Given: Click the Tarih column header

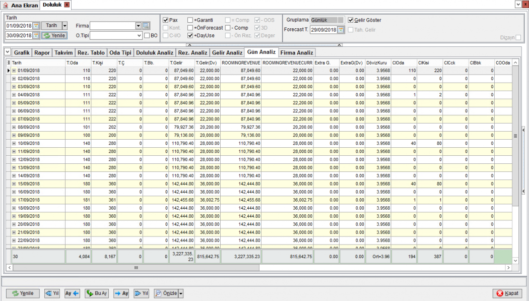Looking at the screenshot, I should [38, 63].
